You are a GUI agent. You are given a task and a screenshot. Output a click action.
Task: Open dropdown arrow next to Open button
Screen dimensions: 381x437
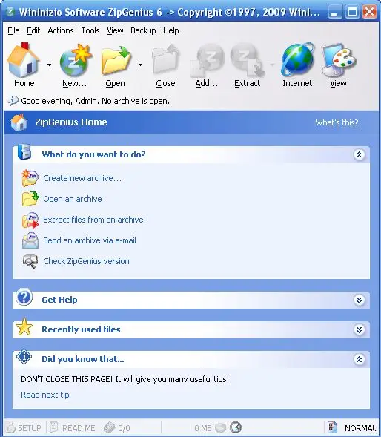(x=140, y=65)
